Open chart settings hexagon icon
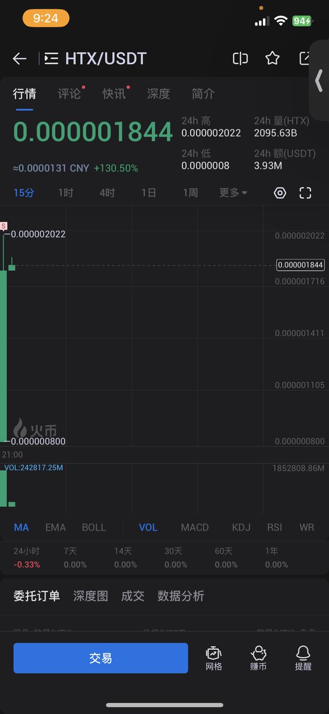The height and width of the screenshot is (714, 329). coord(280,193)
